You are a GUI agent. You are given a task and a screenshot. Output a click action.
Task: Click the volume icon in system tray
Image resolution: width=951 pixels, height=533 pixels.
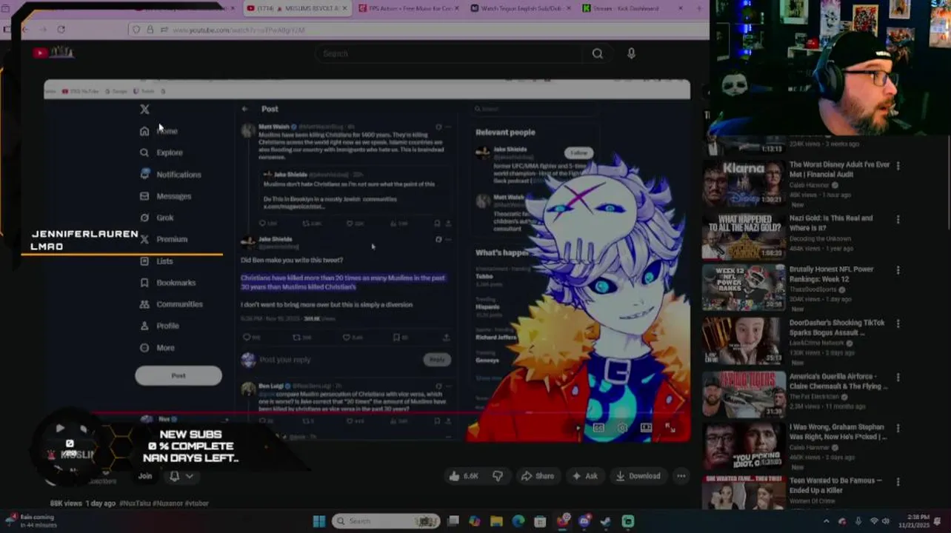(886, 521)
